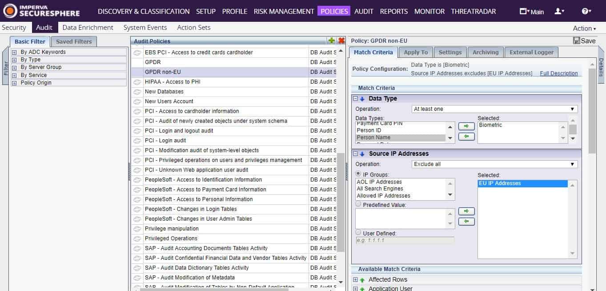606x291 pixels.
Task: Expand the By ADC Keywords filter
Action: 14,52
